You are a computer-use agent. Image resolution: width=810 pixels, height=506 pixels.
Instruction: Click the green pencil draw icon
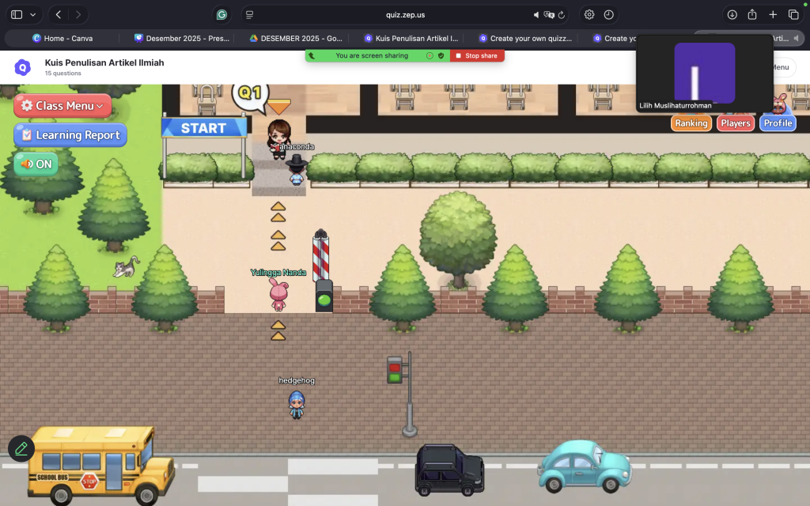click(x=21, y=448)
